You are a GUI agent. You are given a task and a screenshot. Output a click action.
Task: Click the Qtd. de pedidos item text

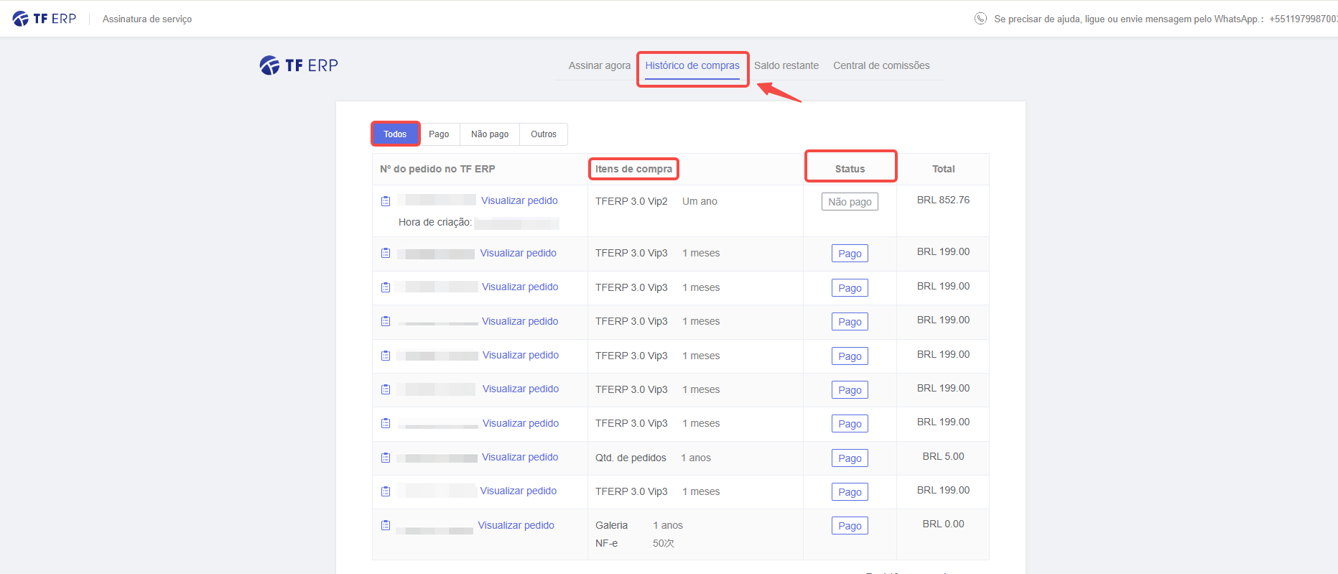point(631,458)
